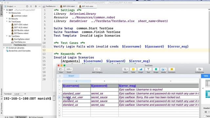Click the locate/scroll-from-source target icon in Project panel
This screenshot has width=210, height=118.
point(27,6)
